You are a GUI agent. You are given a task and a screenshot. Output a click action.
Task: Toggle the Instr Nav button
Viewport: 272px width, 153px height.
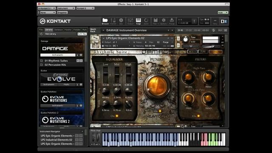(x=82, y=34)
